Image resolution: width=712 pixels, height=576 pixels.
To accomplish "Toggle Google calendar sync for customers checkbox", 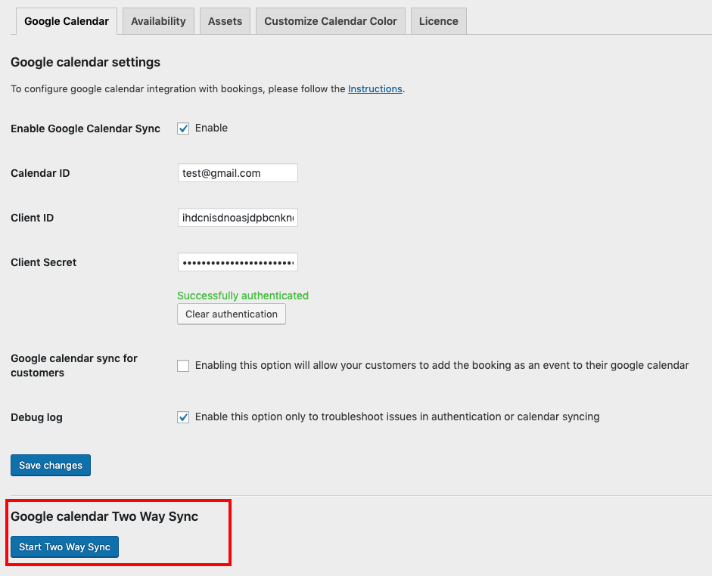I will [183, 366].
